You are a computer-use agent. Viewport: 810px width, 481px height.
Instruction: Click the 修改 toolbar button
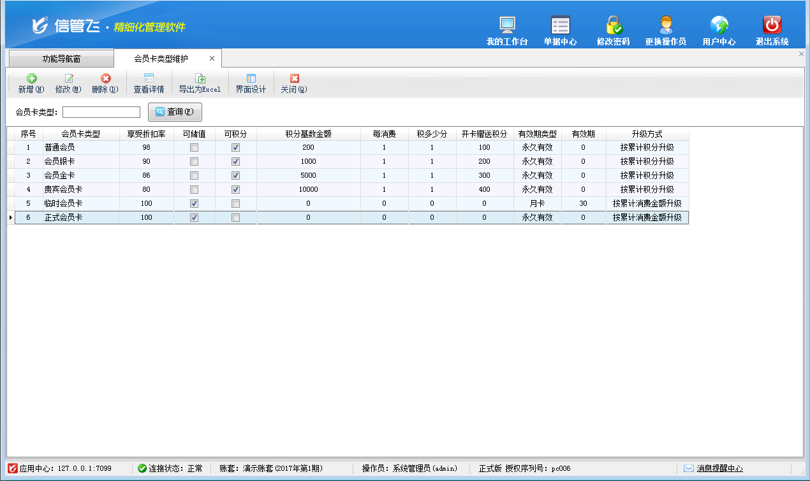68,83
